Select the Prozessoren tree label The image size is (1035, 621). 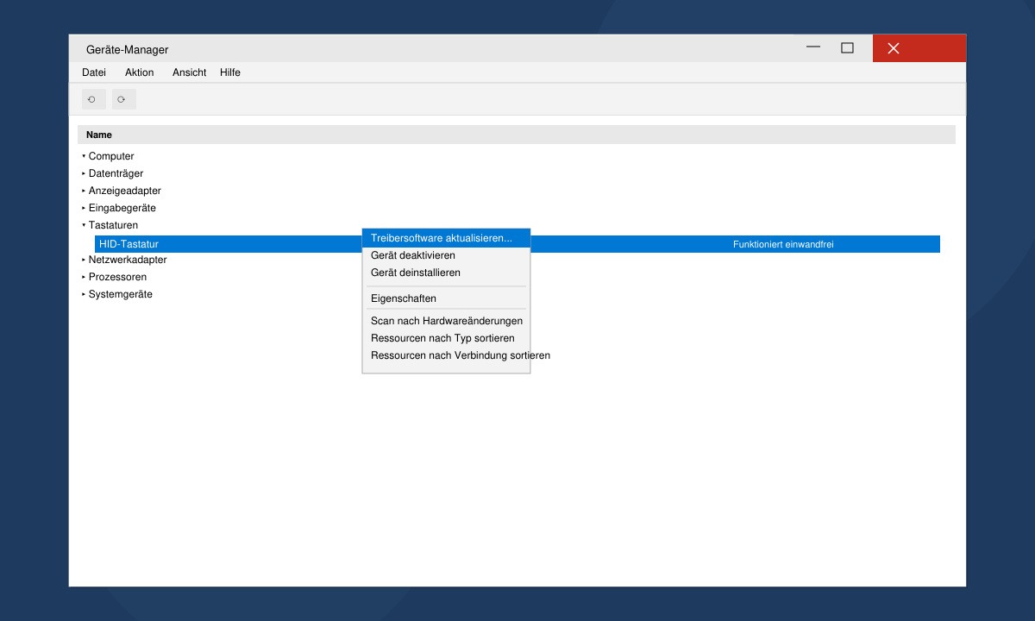[117, 277]
